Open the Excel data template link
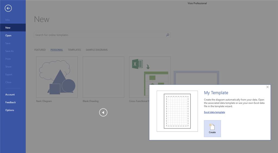 pyautogui.click(x=214, y=112)
